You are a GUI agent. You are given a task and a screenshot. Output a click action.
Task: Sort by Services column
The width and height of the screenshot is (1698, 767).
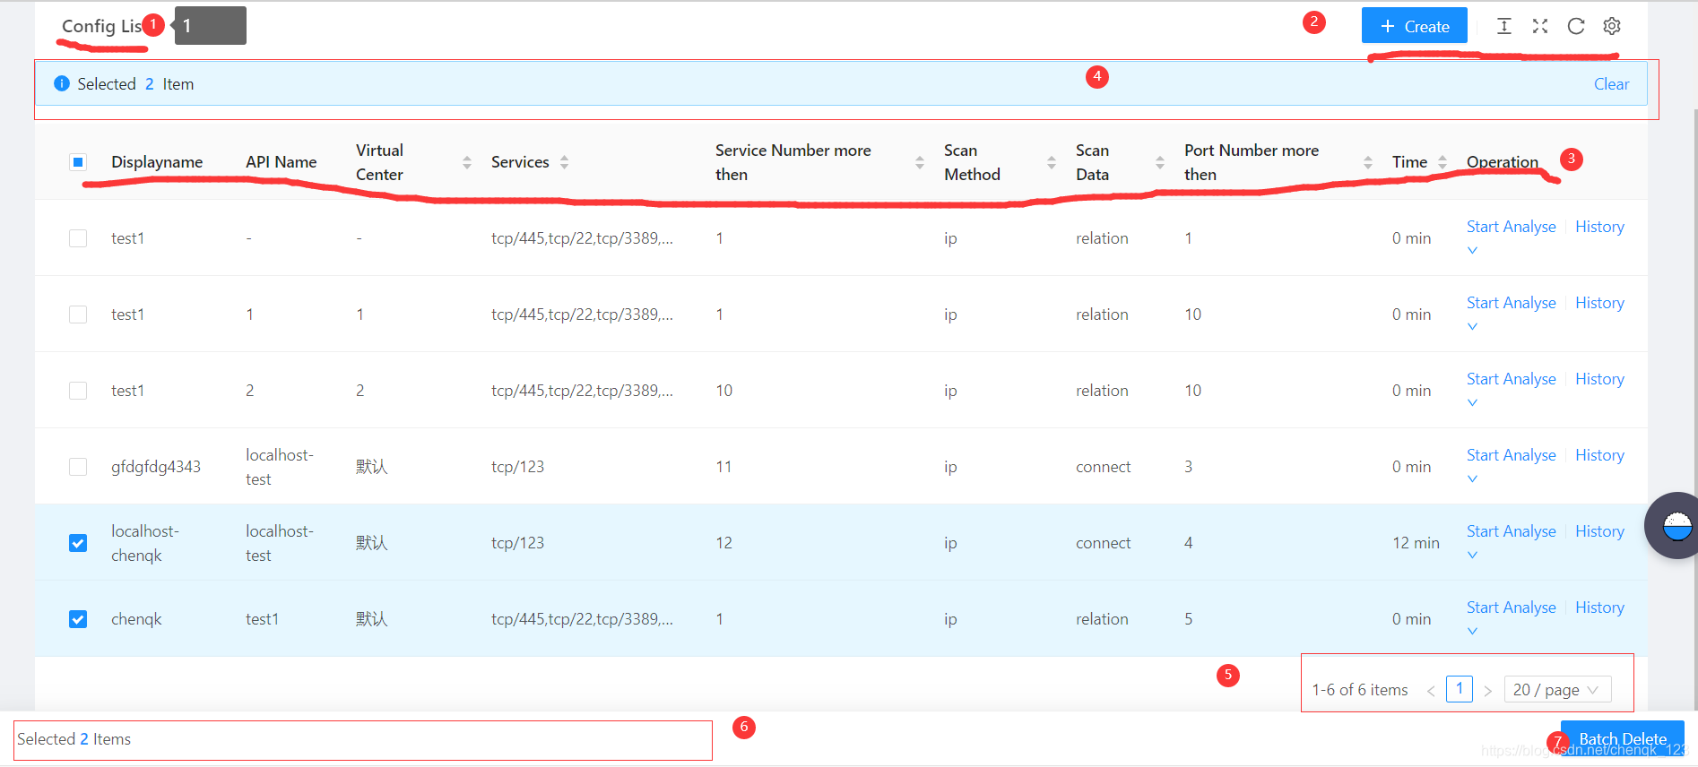565,162
